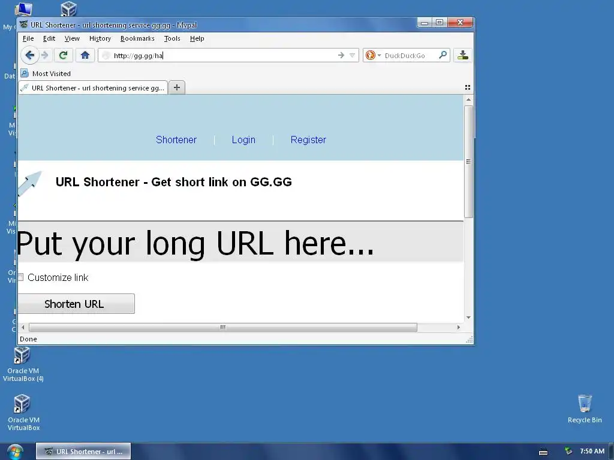Select the VirtualBox cube icon above the window
Viewport: 614px width, 460px height.
69,8
